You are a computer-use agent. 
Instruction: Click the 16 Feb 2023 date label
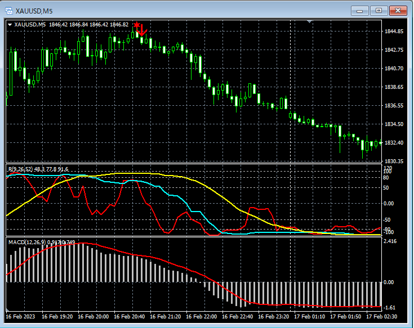point(21,317)
